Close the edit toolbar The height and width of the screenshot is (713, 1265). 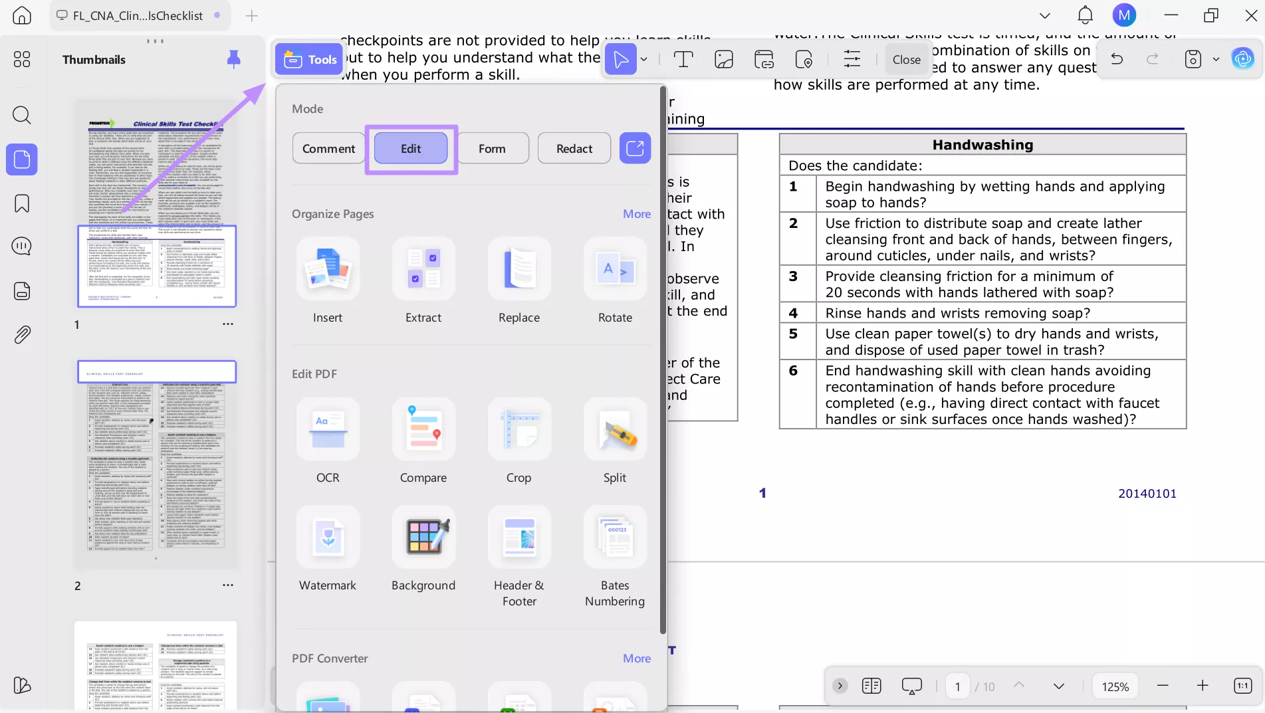pyautogui.click(x=907, y=59)
